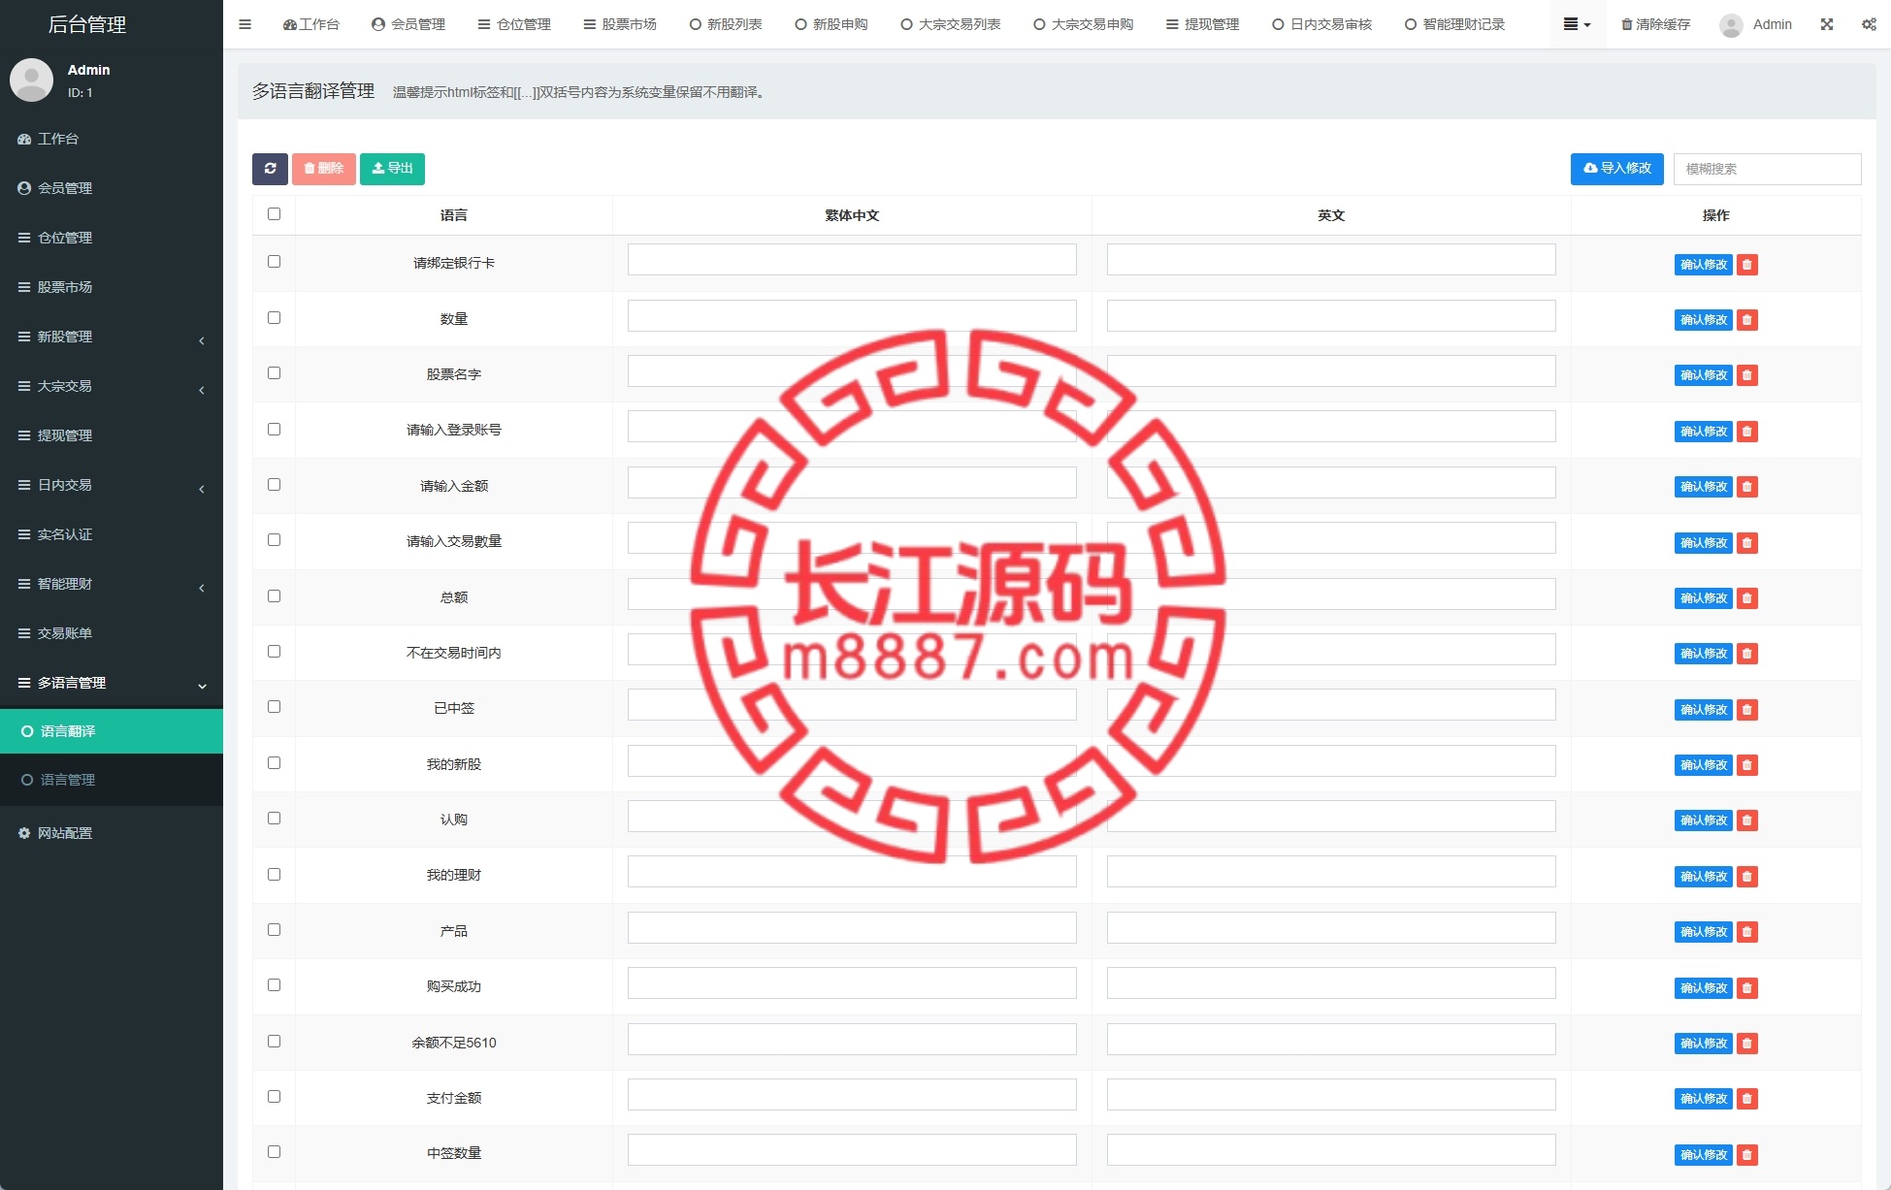This screenshot has height=1190, width=1891.
Task: Delete the 总额 row with trash icon
Action: point(1747,598)
